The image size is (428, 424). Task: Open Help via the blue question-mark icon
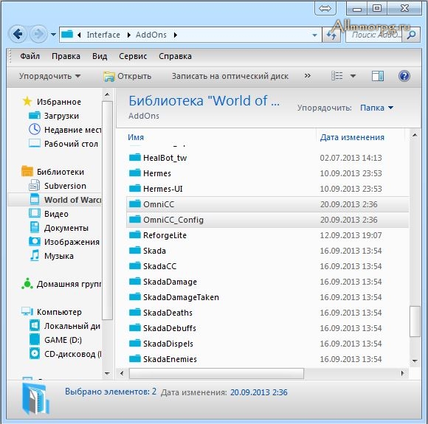(404, 76)
